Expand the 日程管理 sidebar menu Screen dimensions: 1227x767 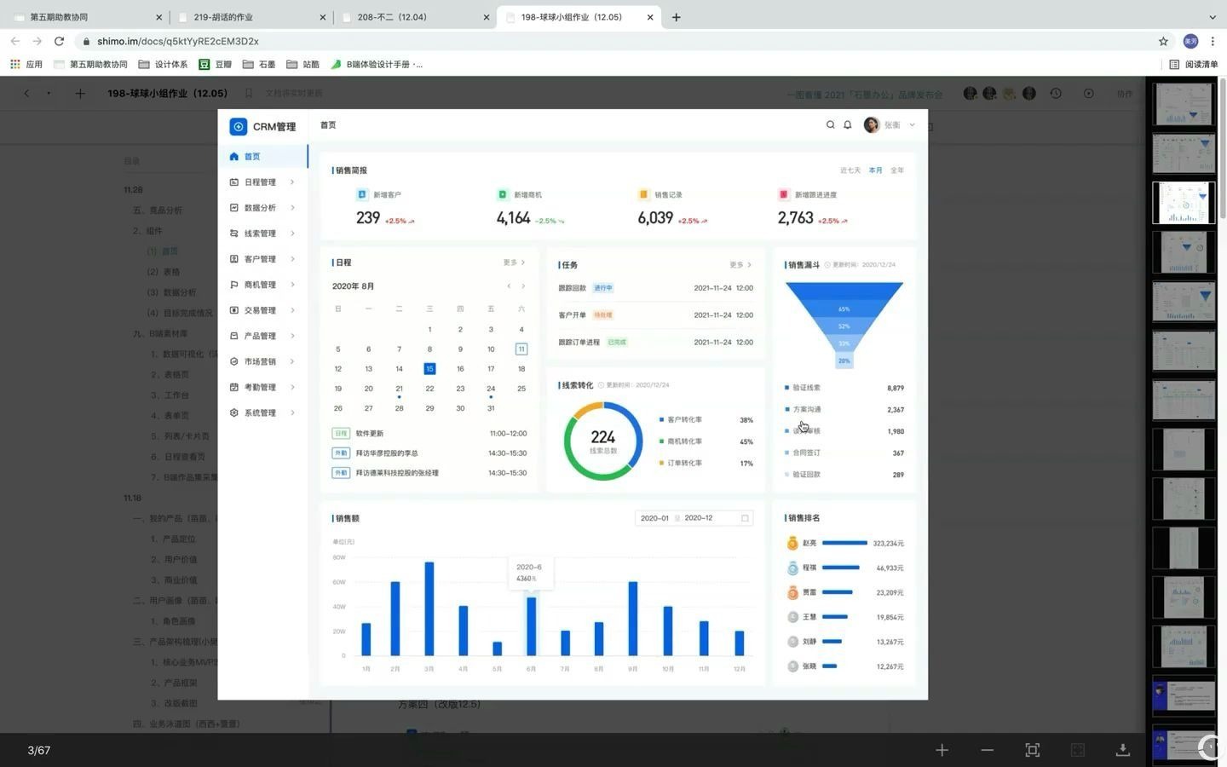262,182
